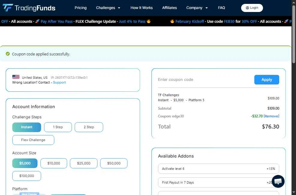Select the 1 Step challenge
Screen dimensions: 296x195
[58, 127]
